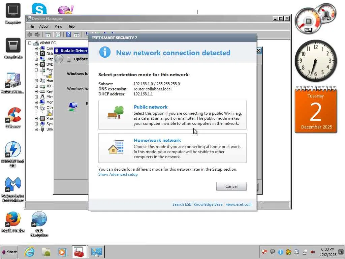
Task: Click the red-white shield tray icon
Action: [x=264, y=252]
